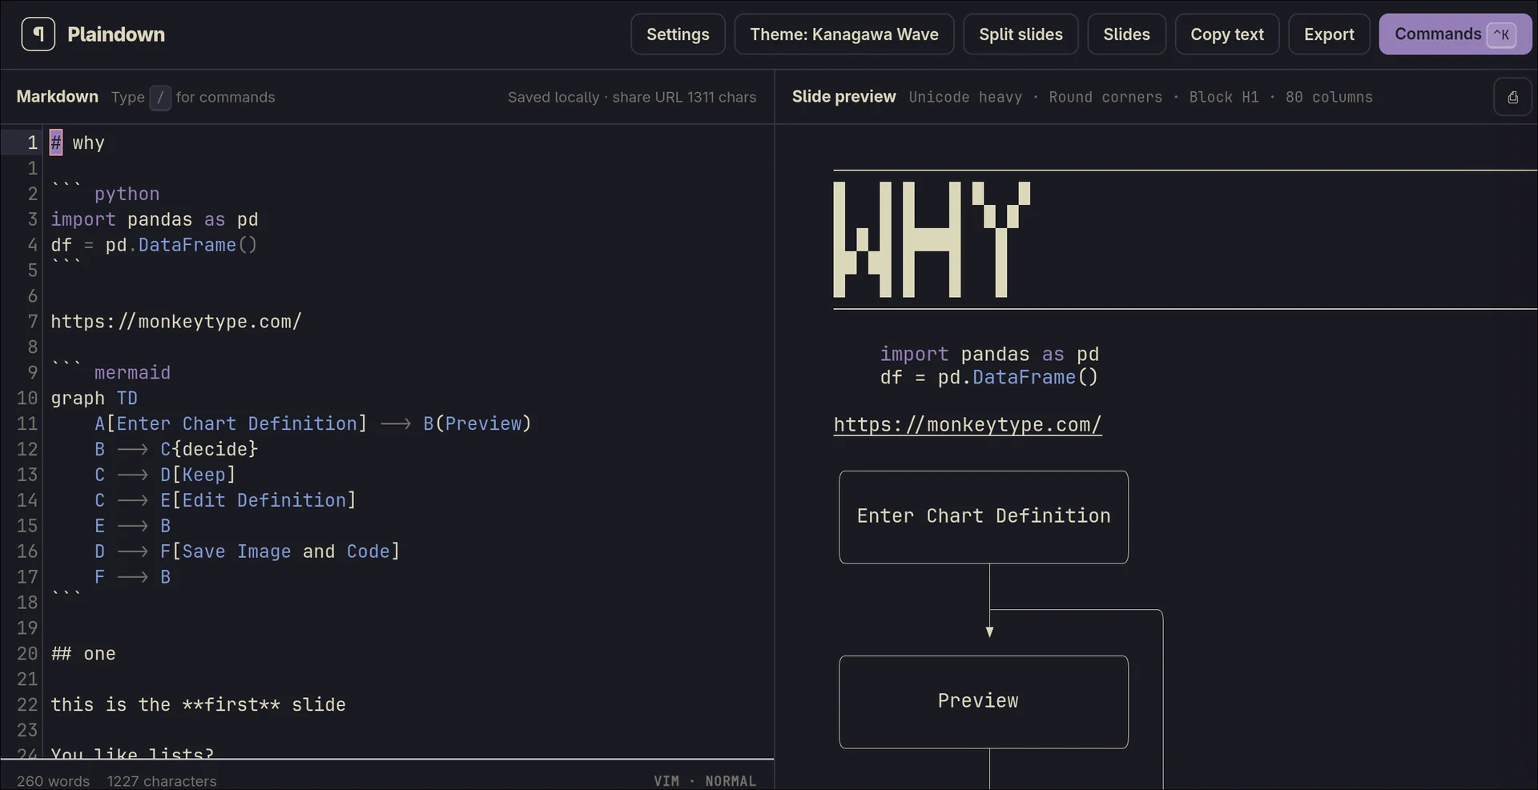The height and width of the screenshot is (790, 1538).
Task: Click 'df = pd.DataFrame()' line in the editor
Action: [x=154, y=246]
